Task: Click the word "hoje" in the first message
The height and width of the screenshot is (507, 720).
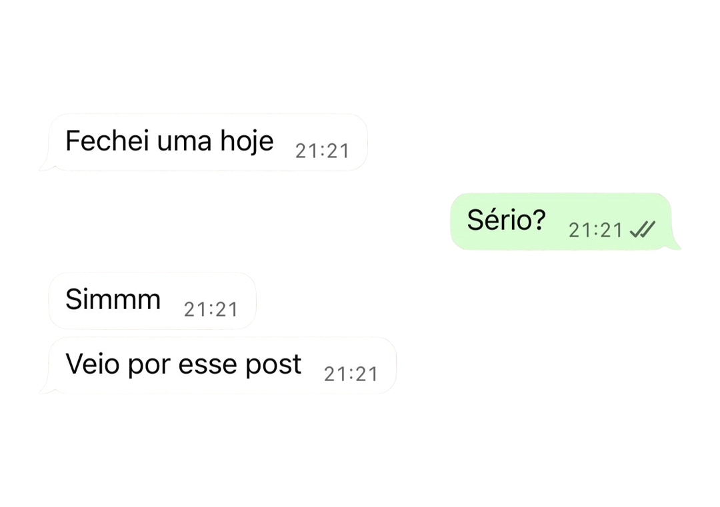Action: tap(247, 141)
